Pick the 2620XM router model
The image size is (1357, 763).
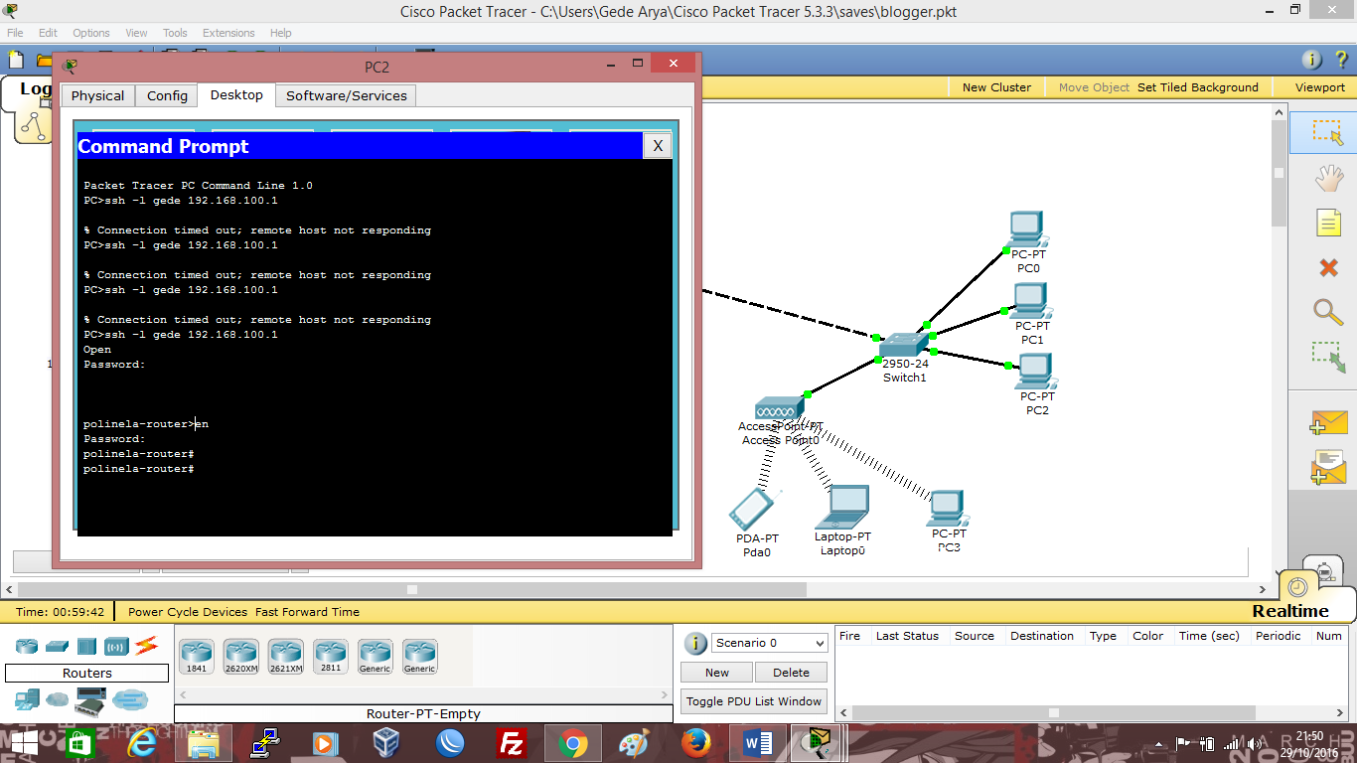pos(241,657)
